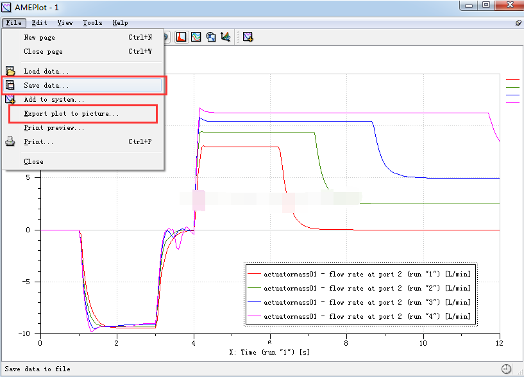Select New page in File menu

click(x=39, y=37)
